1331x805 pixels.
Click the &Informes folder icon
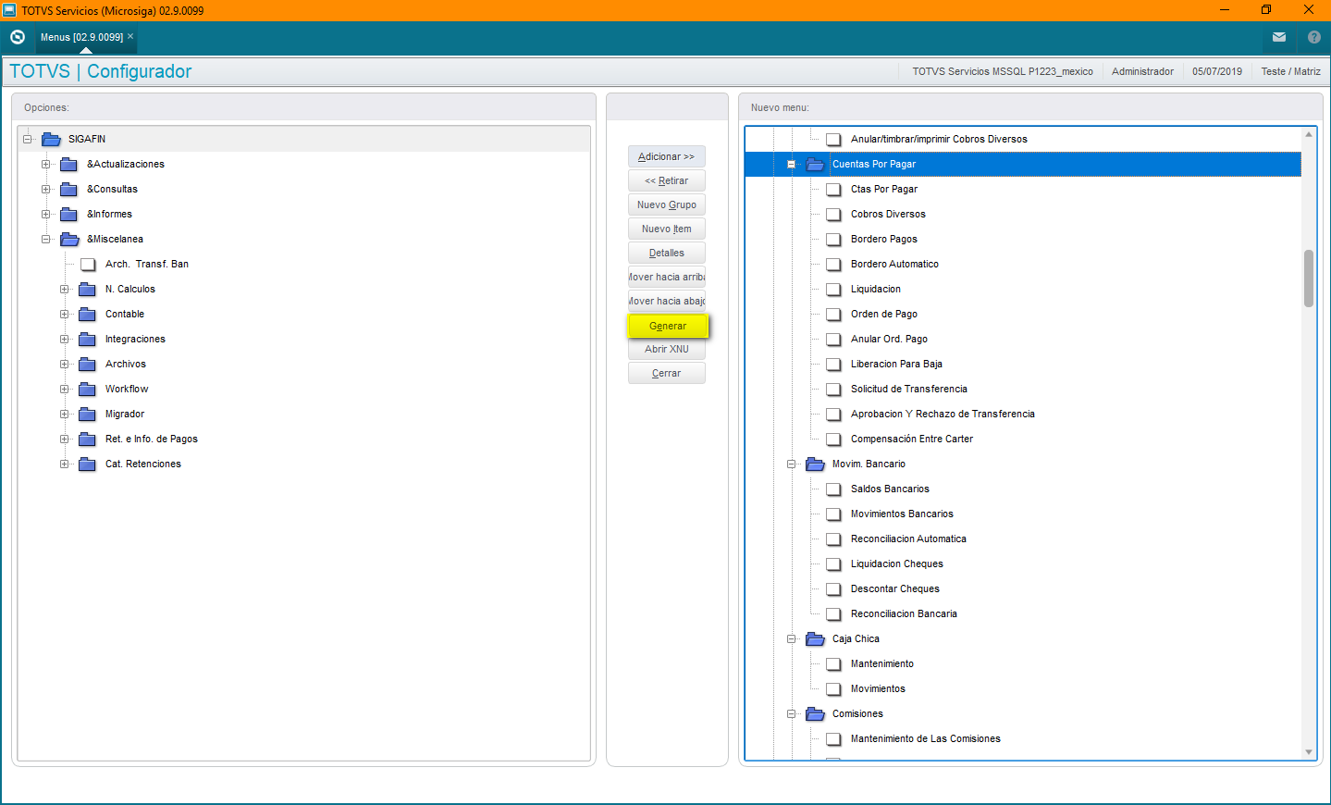tap(68, 214)
